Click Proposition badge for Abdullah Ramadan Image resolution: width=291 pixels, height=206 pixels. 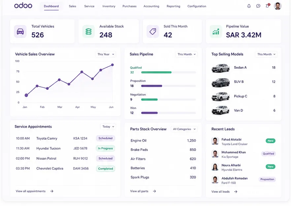click(267, 179)
